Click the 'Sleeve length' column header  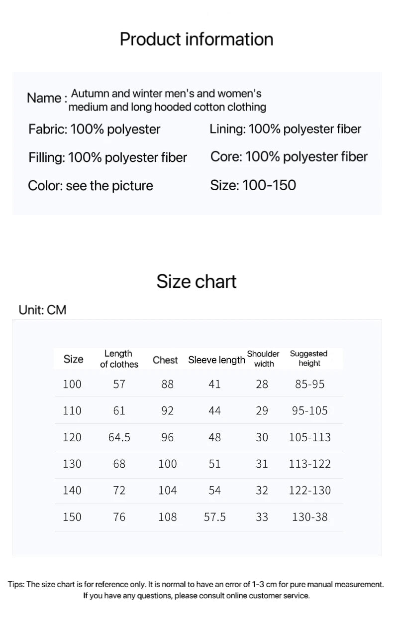tap(216, 360)
